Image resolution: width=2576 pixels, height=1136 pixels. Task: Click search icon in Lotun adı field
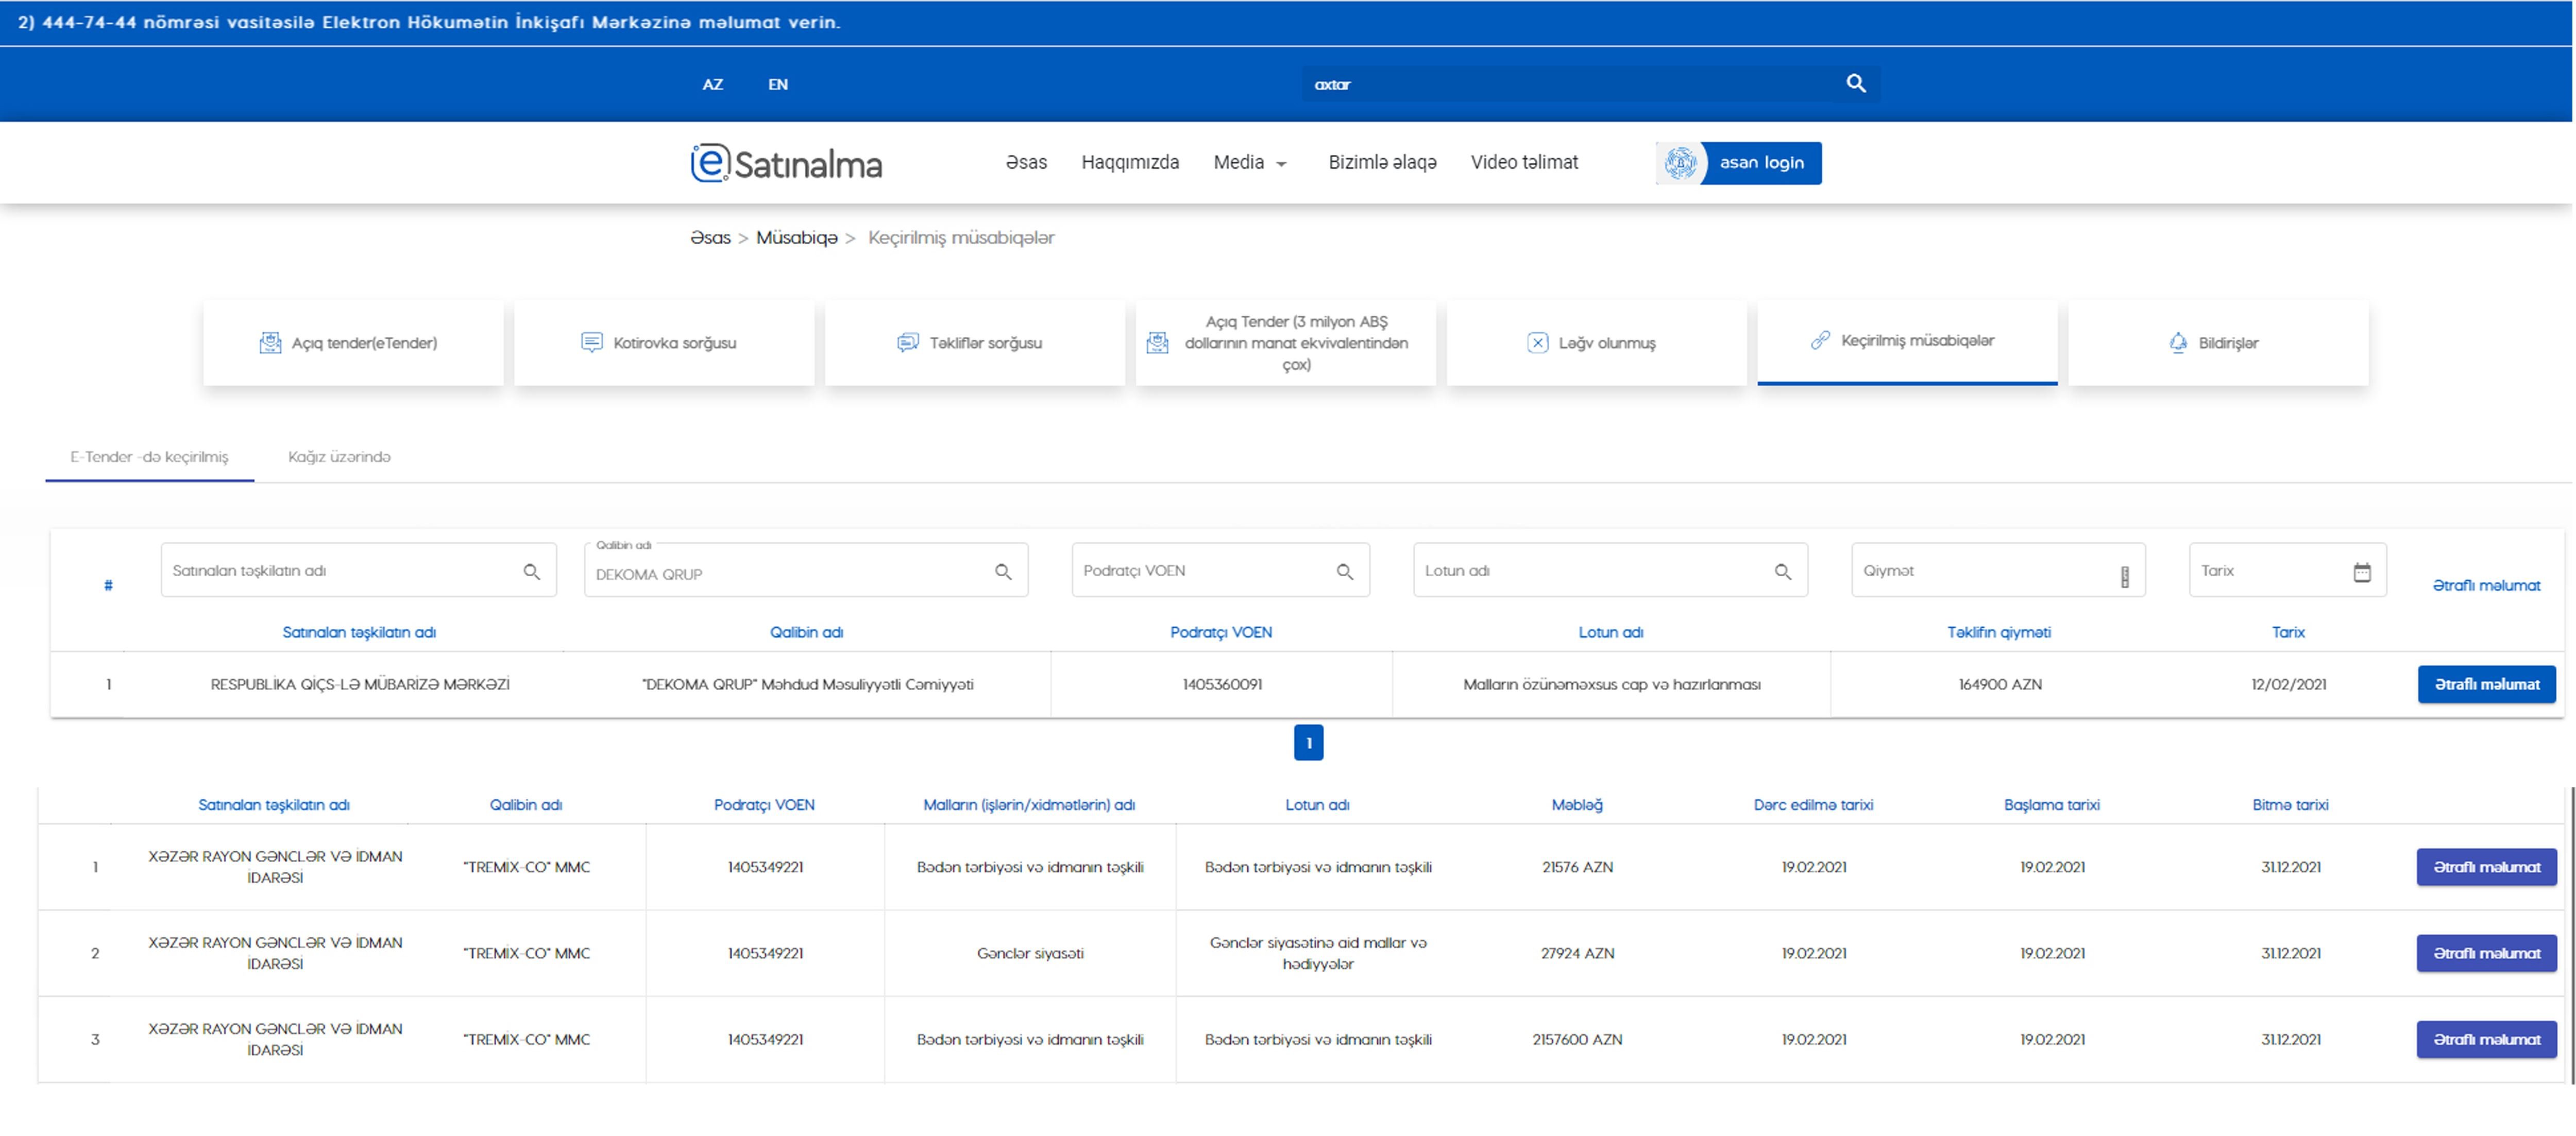1782,572
